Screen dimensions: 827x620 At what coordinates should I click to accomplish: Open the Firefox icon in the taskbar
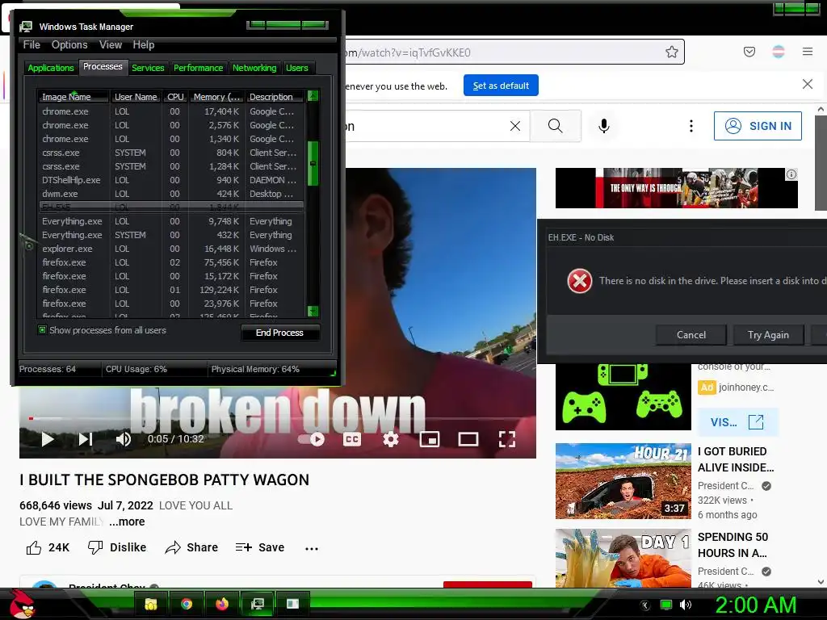coord(222,604)
